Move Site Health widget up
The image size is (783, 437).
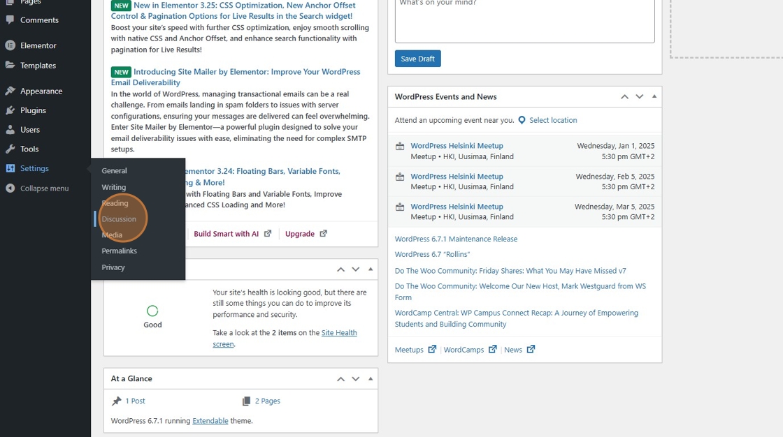(x=340, y=269)
